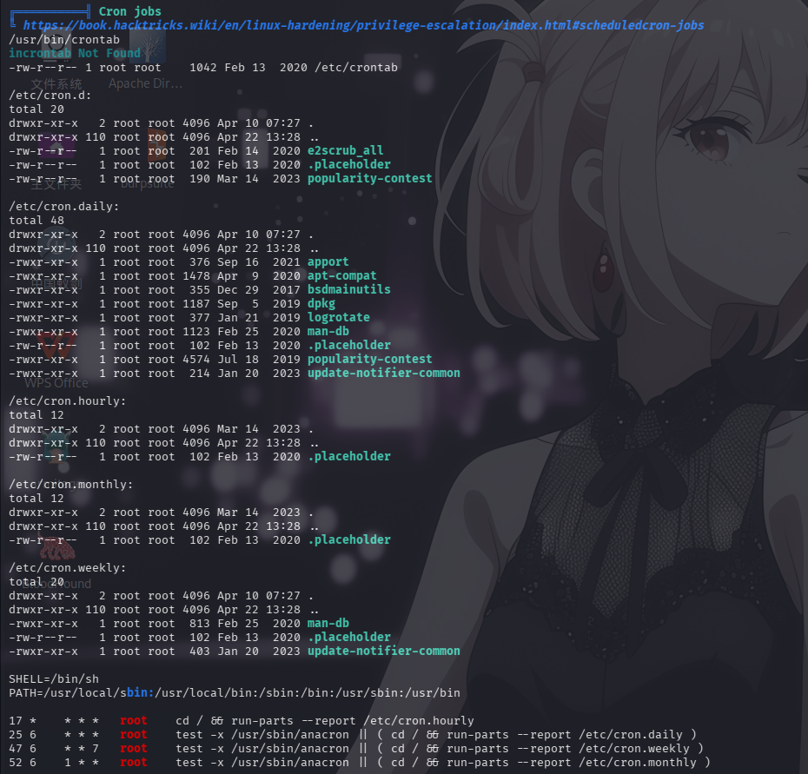
Task: Click red 'root' user in the '52 6' cron row
Action: pos(134,763)
